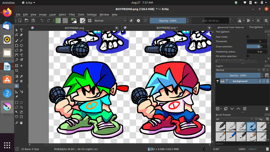Click the Undo arrow in toolbar
270x152 pixels.
coord(42,21)
